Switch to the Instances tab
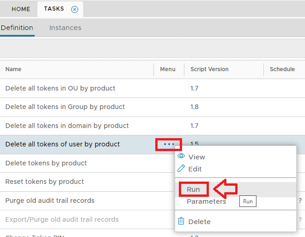The image size is (305, 237). [65, 28]
